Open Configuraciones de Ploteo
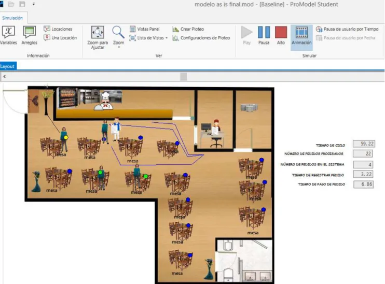 (x=201, y=38)
